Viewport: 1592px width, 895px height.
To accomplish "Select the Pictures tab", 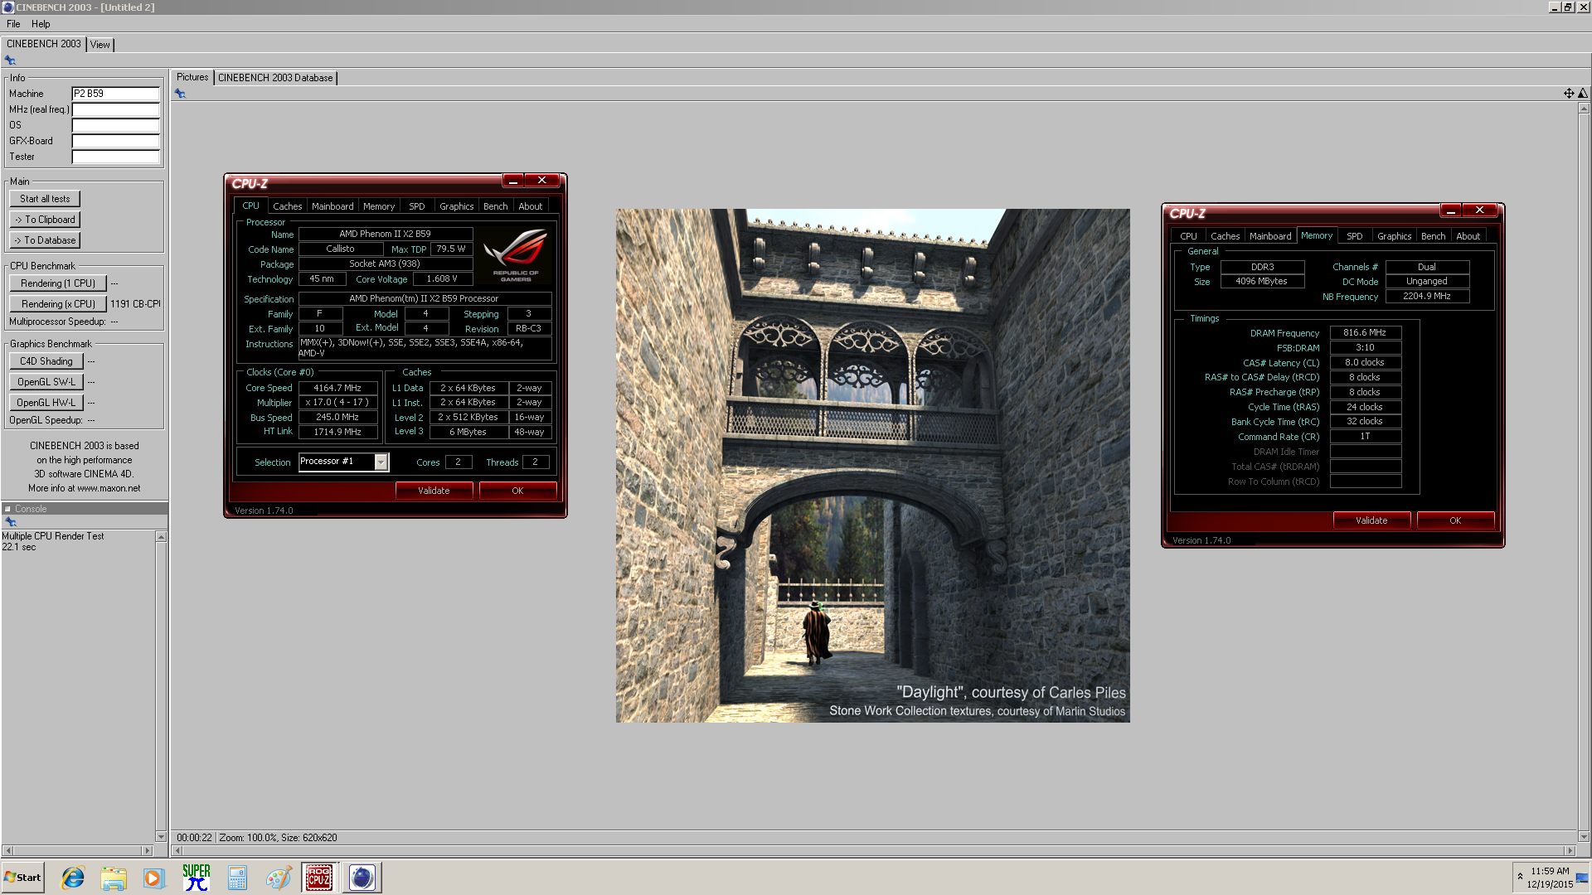I will (192, 77).
